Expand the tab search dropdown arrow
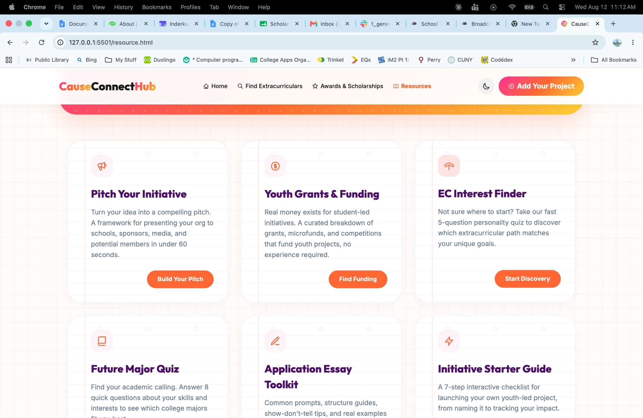The image size is (643, 418). [46, 23]
